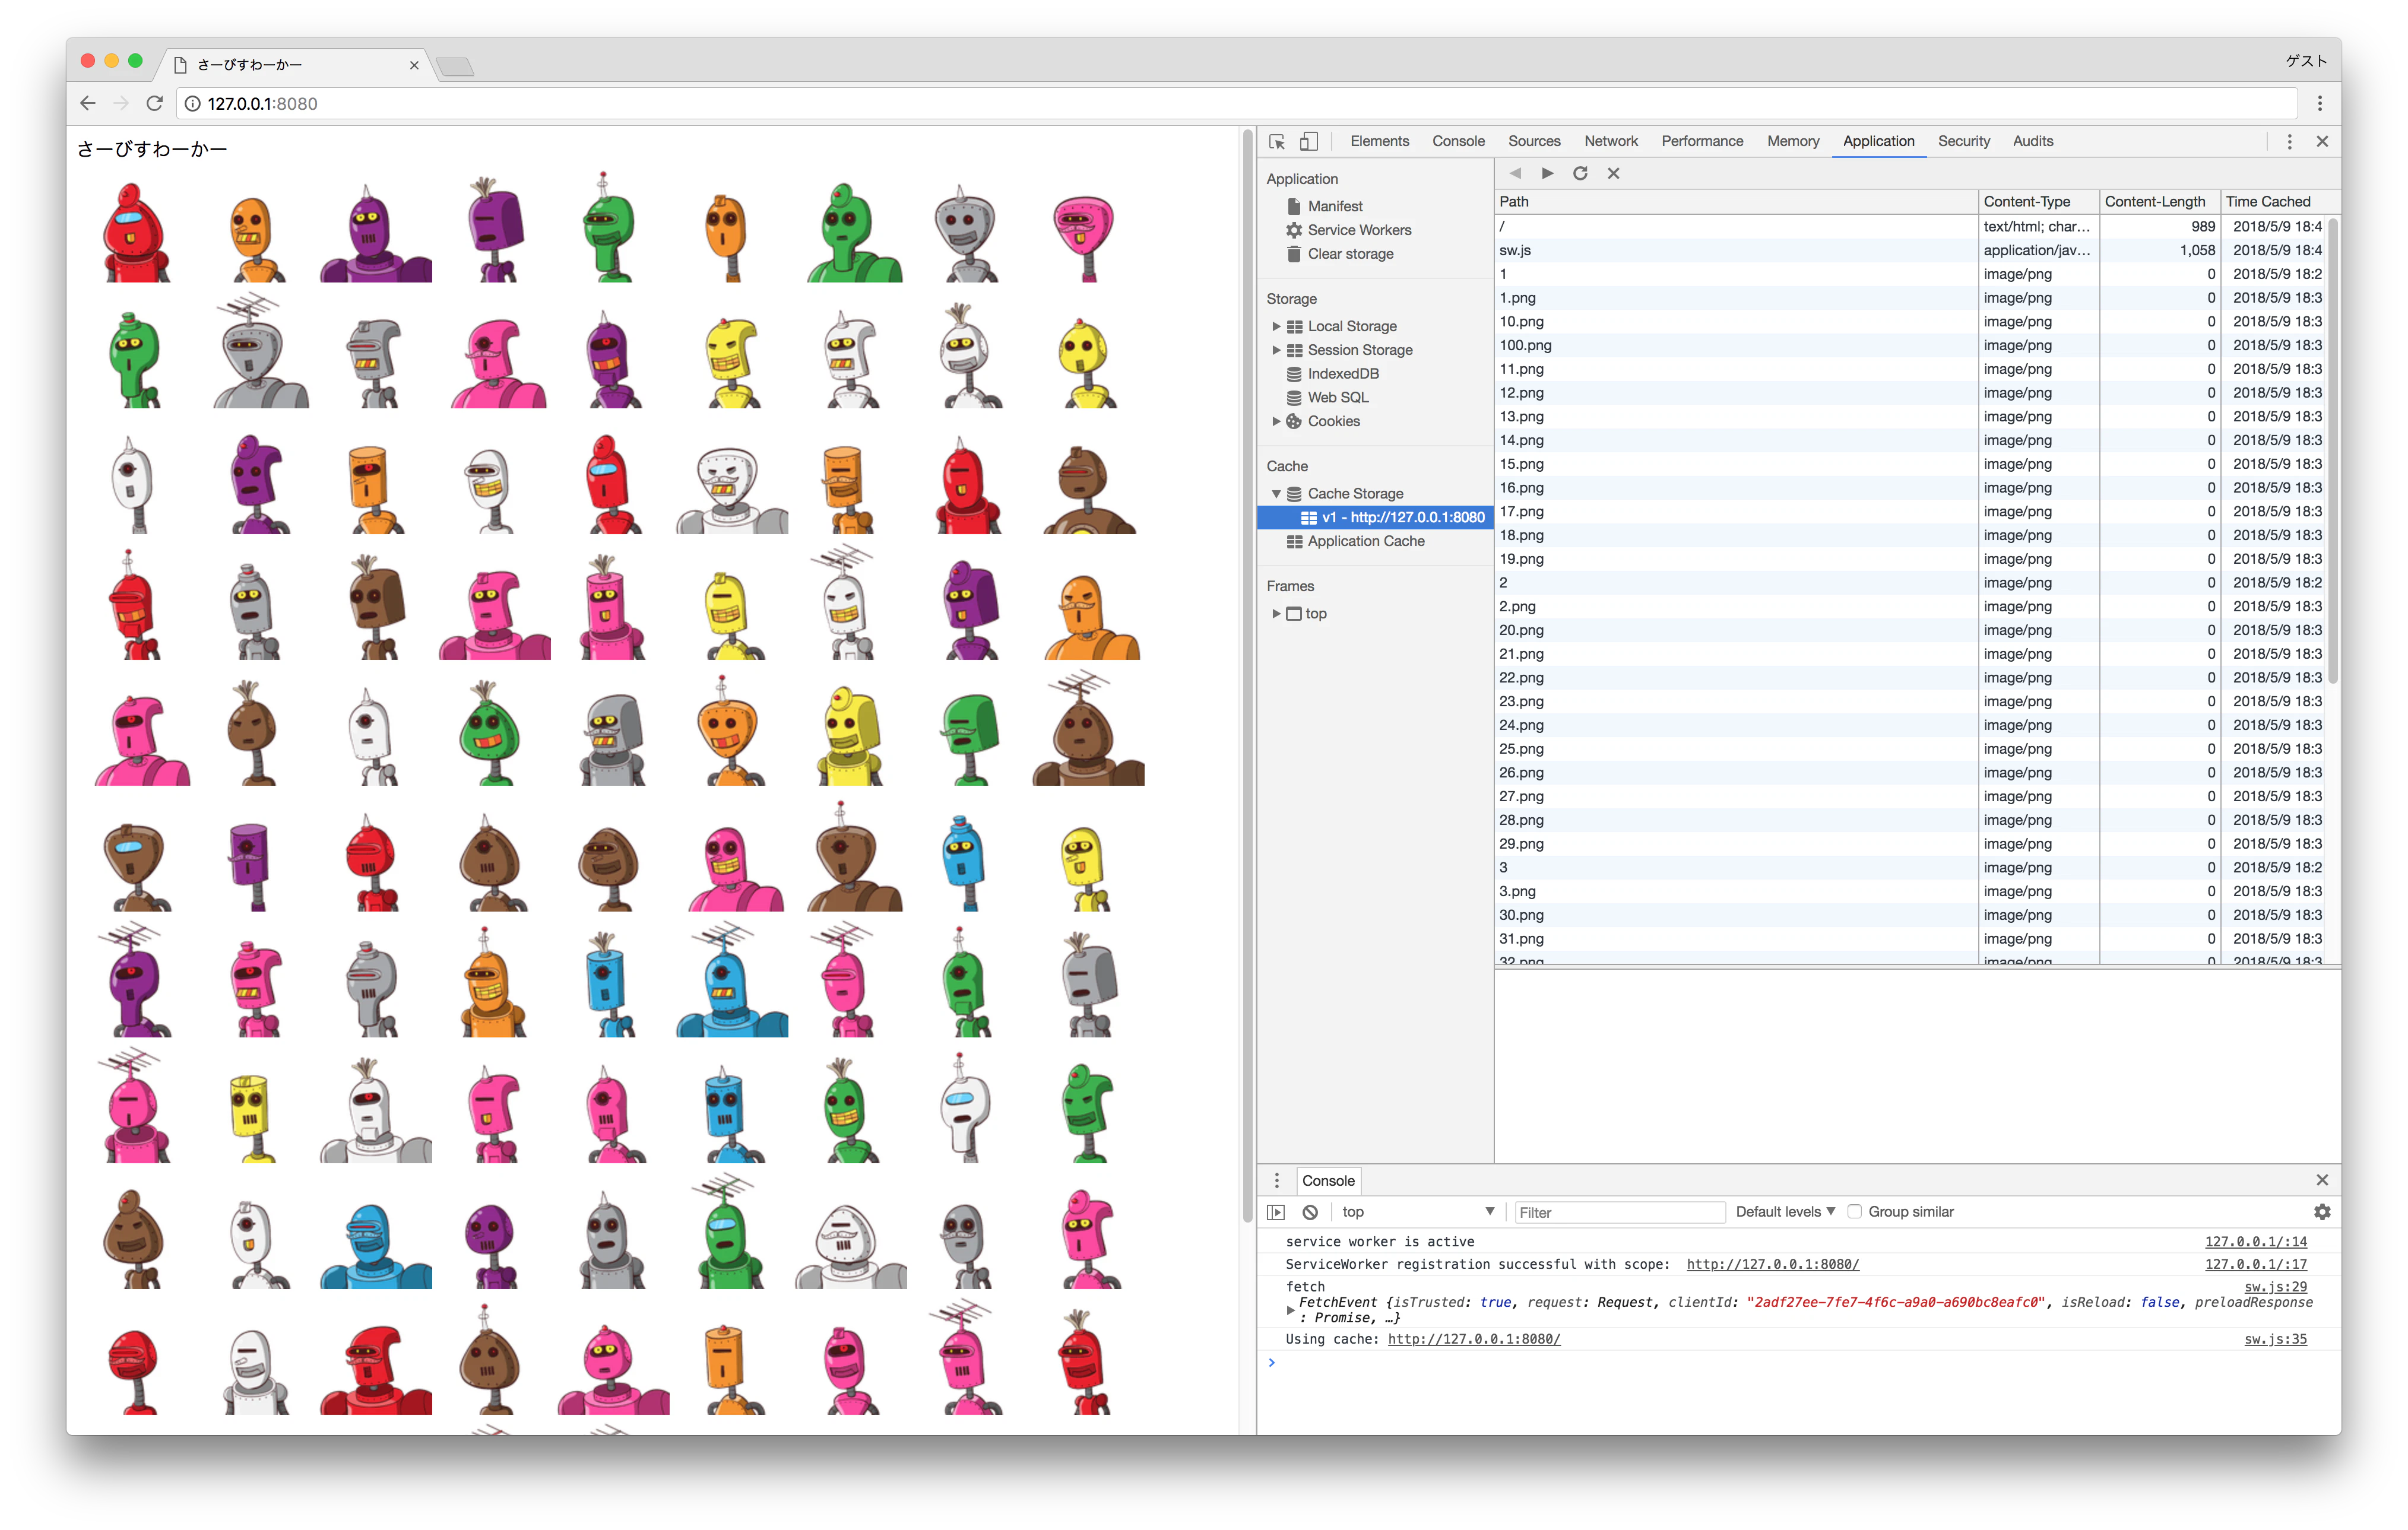Go to previous cache page arrow

tap(1515, 173)
